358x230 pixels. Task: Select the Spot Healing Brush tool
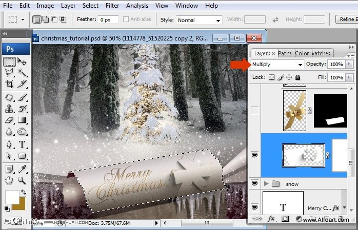click(9, 97)
